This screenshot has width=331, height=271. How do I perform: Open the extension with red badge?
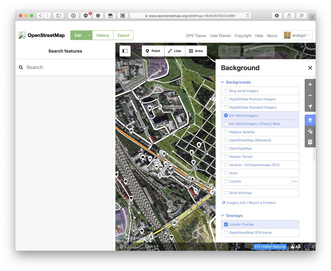click(86, 16)
